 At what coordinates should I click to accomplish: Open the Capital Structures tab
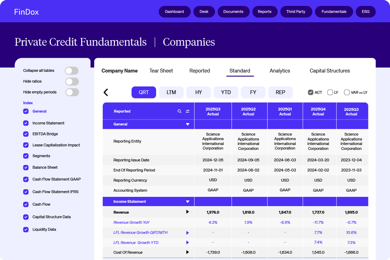coord(329,71)
